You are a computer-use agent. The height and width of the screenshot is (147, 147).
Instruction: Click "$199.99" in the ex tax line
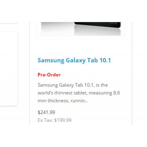tap(63, 120)
